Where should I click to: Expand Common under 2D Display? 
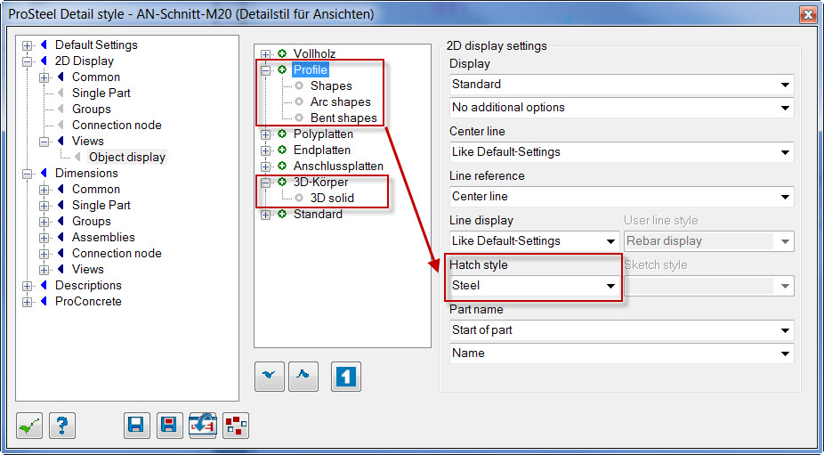(44, 77)
